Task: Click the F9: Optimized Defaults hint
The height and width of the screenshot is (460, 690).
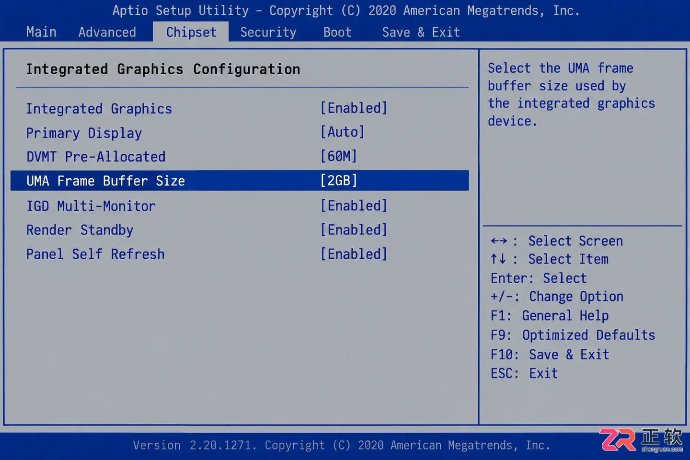Action: tap(573, 335)
